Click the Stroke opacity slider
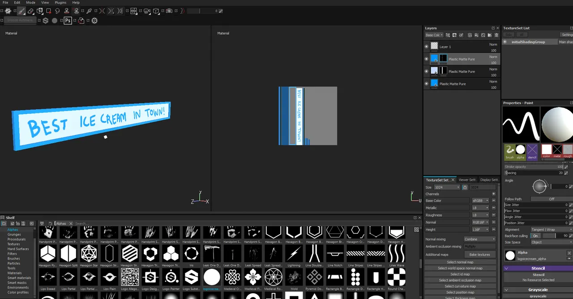Image resolution: width=573 pixels, height=299 pixels. point(534,167)
